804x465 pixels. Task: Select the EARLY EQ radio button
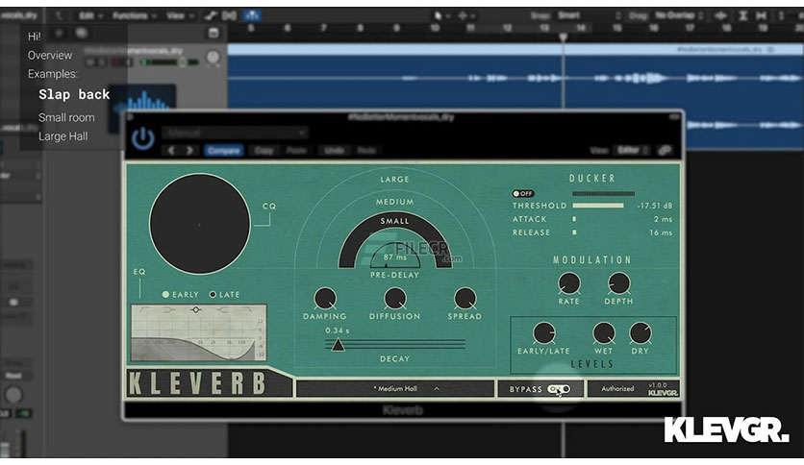pos(165,294)
